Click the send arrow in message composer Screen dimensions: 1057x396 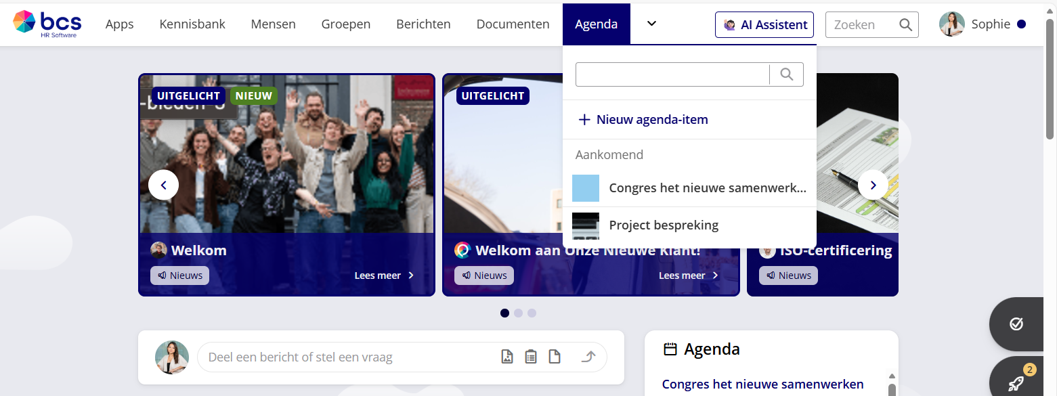(x=588, y=357)
